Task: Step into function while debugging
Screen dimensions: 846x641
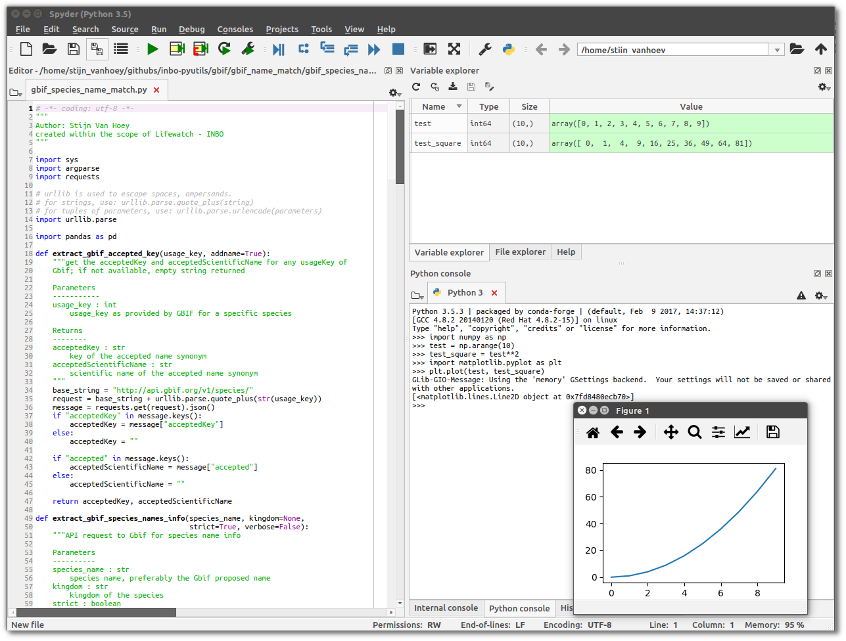Action: click(x=327, y=48)
